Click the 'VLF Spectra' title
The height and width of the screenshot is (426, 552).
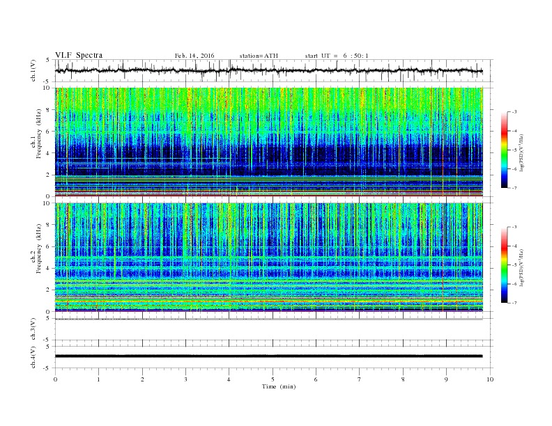tap(79, 55)
